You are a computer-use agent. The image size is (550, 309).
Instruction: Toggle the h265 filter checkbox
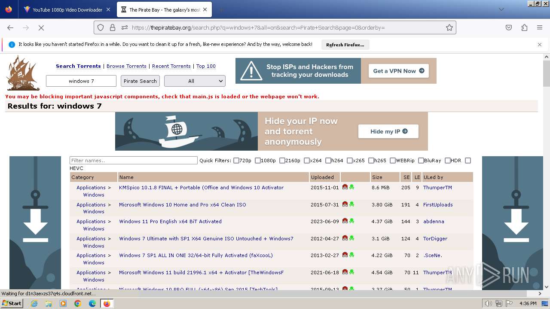click(x=371, y=161)
